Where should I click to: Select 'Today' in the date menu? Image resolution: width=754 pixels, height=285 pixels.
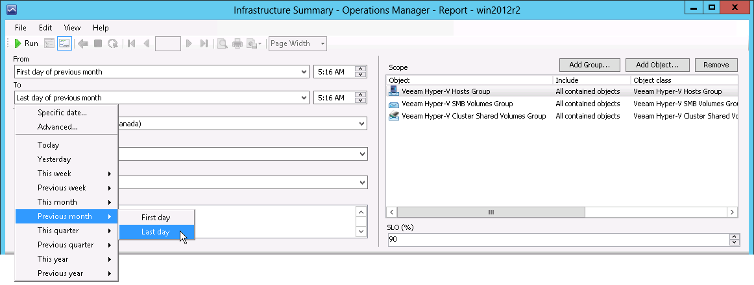tap(66, 145)
